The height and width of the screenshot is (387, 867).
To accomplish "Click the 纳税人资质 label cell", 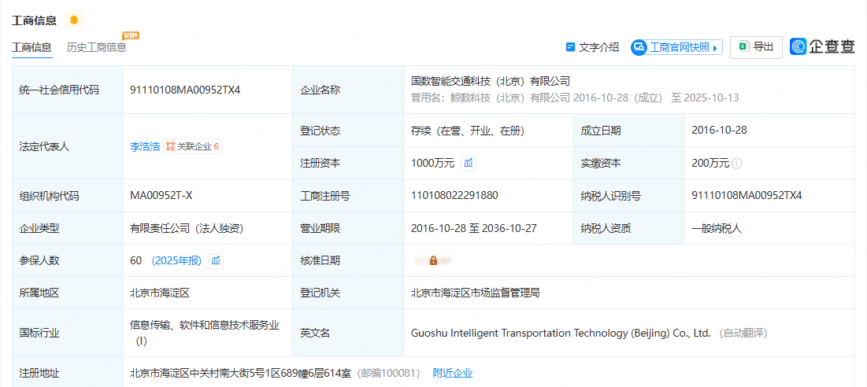I will (x=628, y=228).
